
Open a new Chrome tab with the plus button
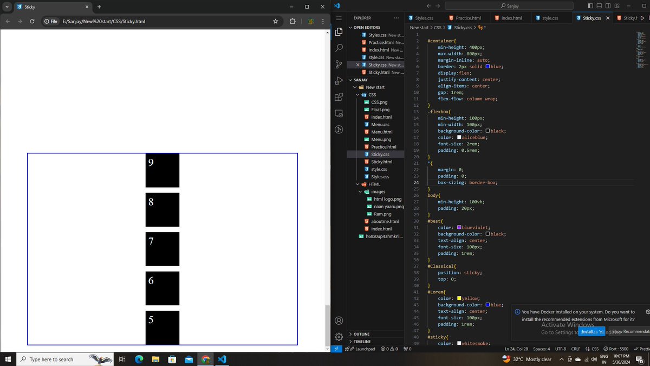coord(99,7)
